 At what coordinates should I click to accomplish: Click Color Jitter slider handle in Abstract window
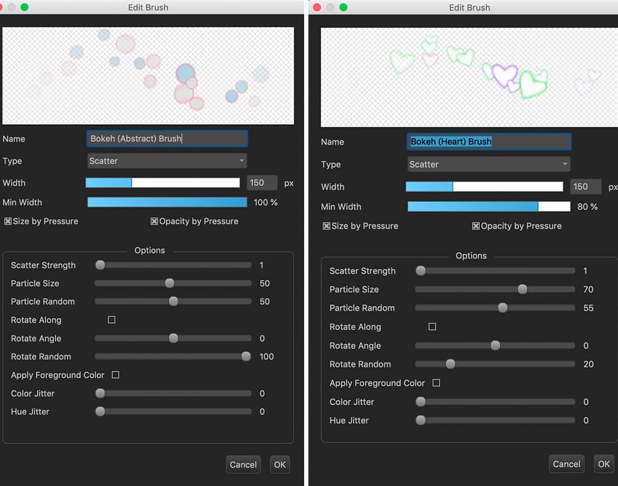click(100, 393)
